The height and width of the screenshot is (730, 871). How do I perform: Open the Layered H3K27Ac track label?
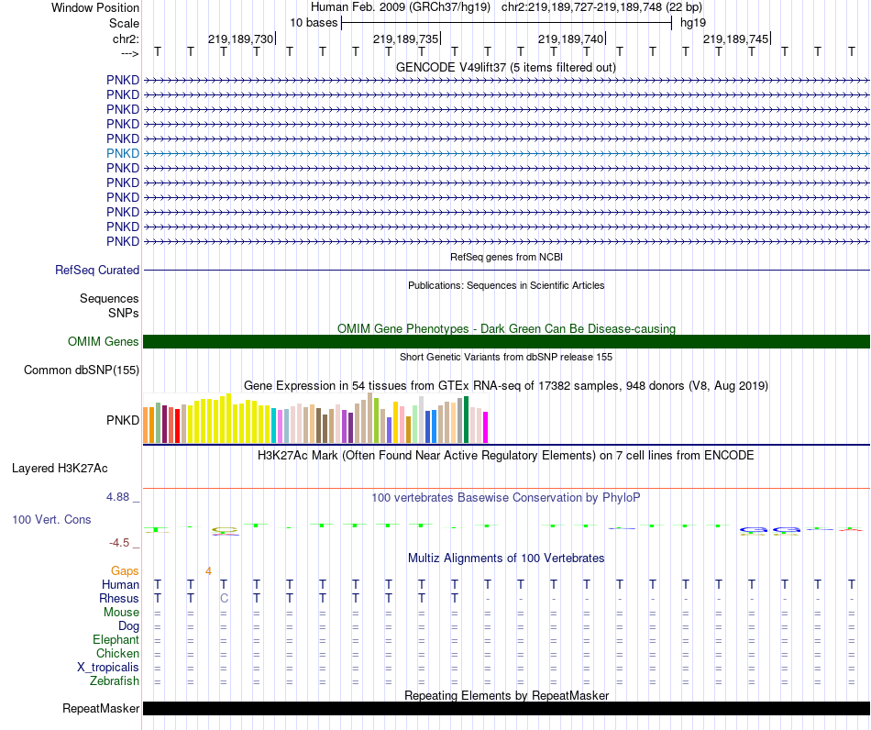click(x=60, y=469)
